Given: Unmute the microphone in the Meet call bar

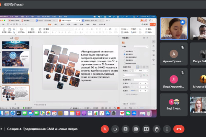Looking at the screenshot, I should pyautogui.click(x=105, y=129).
